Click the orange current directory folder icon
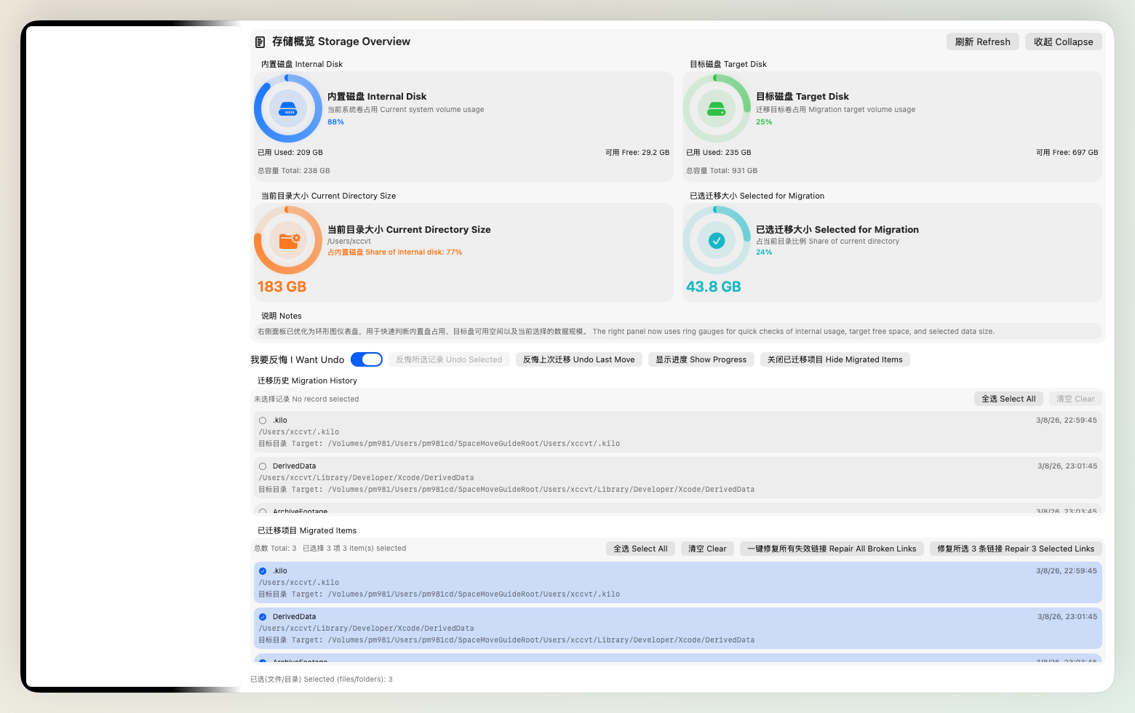The image size is (1135, 713). [289, 239]
